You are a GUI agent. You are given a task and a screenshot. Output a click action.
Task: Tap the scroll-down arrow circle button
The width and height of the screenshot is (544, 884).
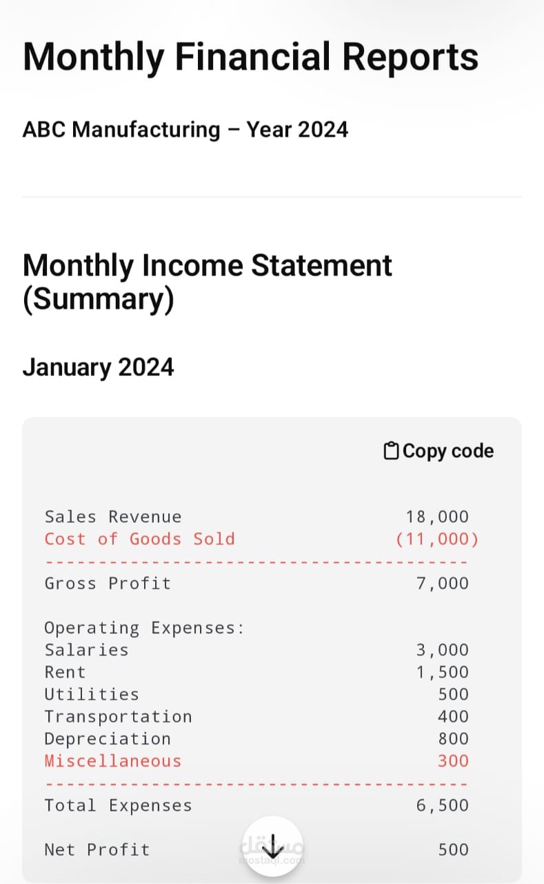point(274,845)
